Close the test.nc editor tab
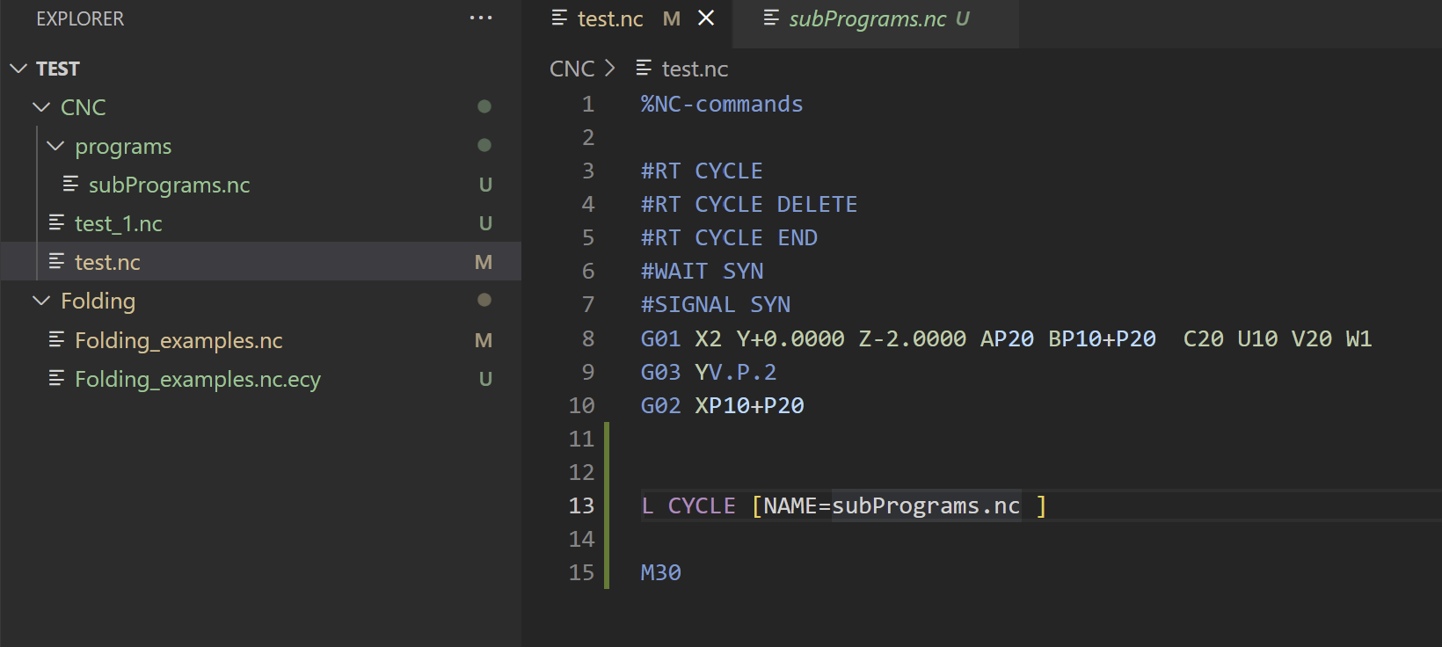The image size is (1442, 647). coord(706,18)
